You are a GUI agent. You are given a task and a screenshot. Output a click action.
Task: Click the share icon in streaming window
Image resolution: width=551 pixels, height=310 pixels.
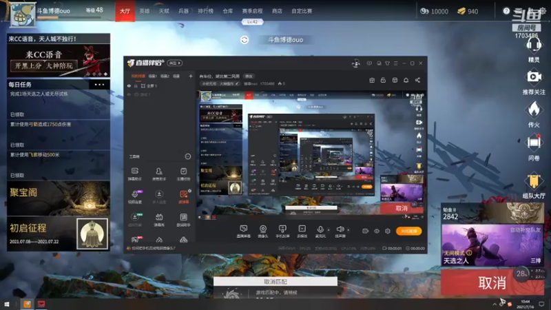click(417, 80)
